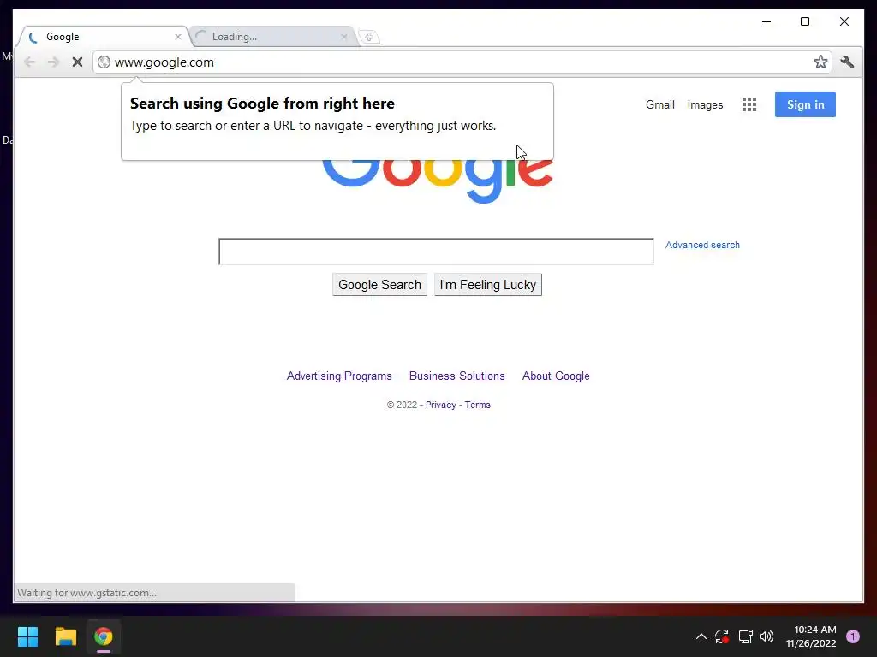Switch to the Loading tab
Screen dimensions: 877x657
pos(273,37)
